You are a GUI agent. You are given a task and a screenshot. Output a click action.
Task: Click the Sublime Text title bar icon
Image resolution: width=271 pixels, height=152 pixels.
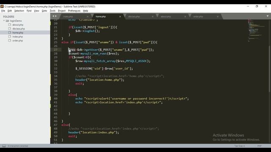coord(2,6)
